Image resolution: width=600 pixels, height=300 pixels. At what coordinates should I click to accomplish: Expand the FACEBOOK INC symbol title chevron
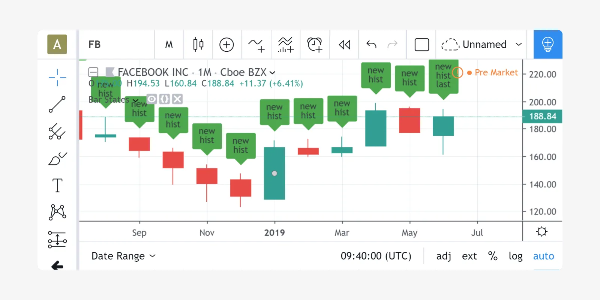tap(272, 72)
